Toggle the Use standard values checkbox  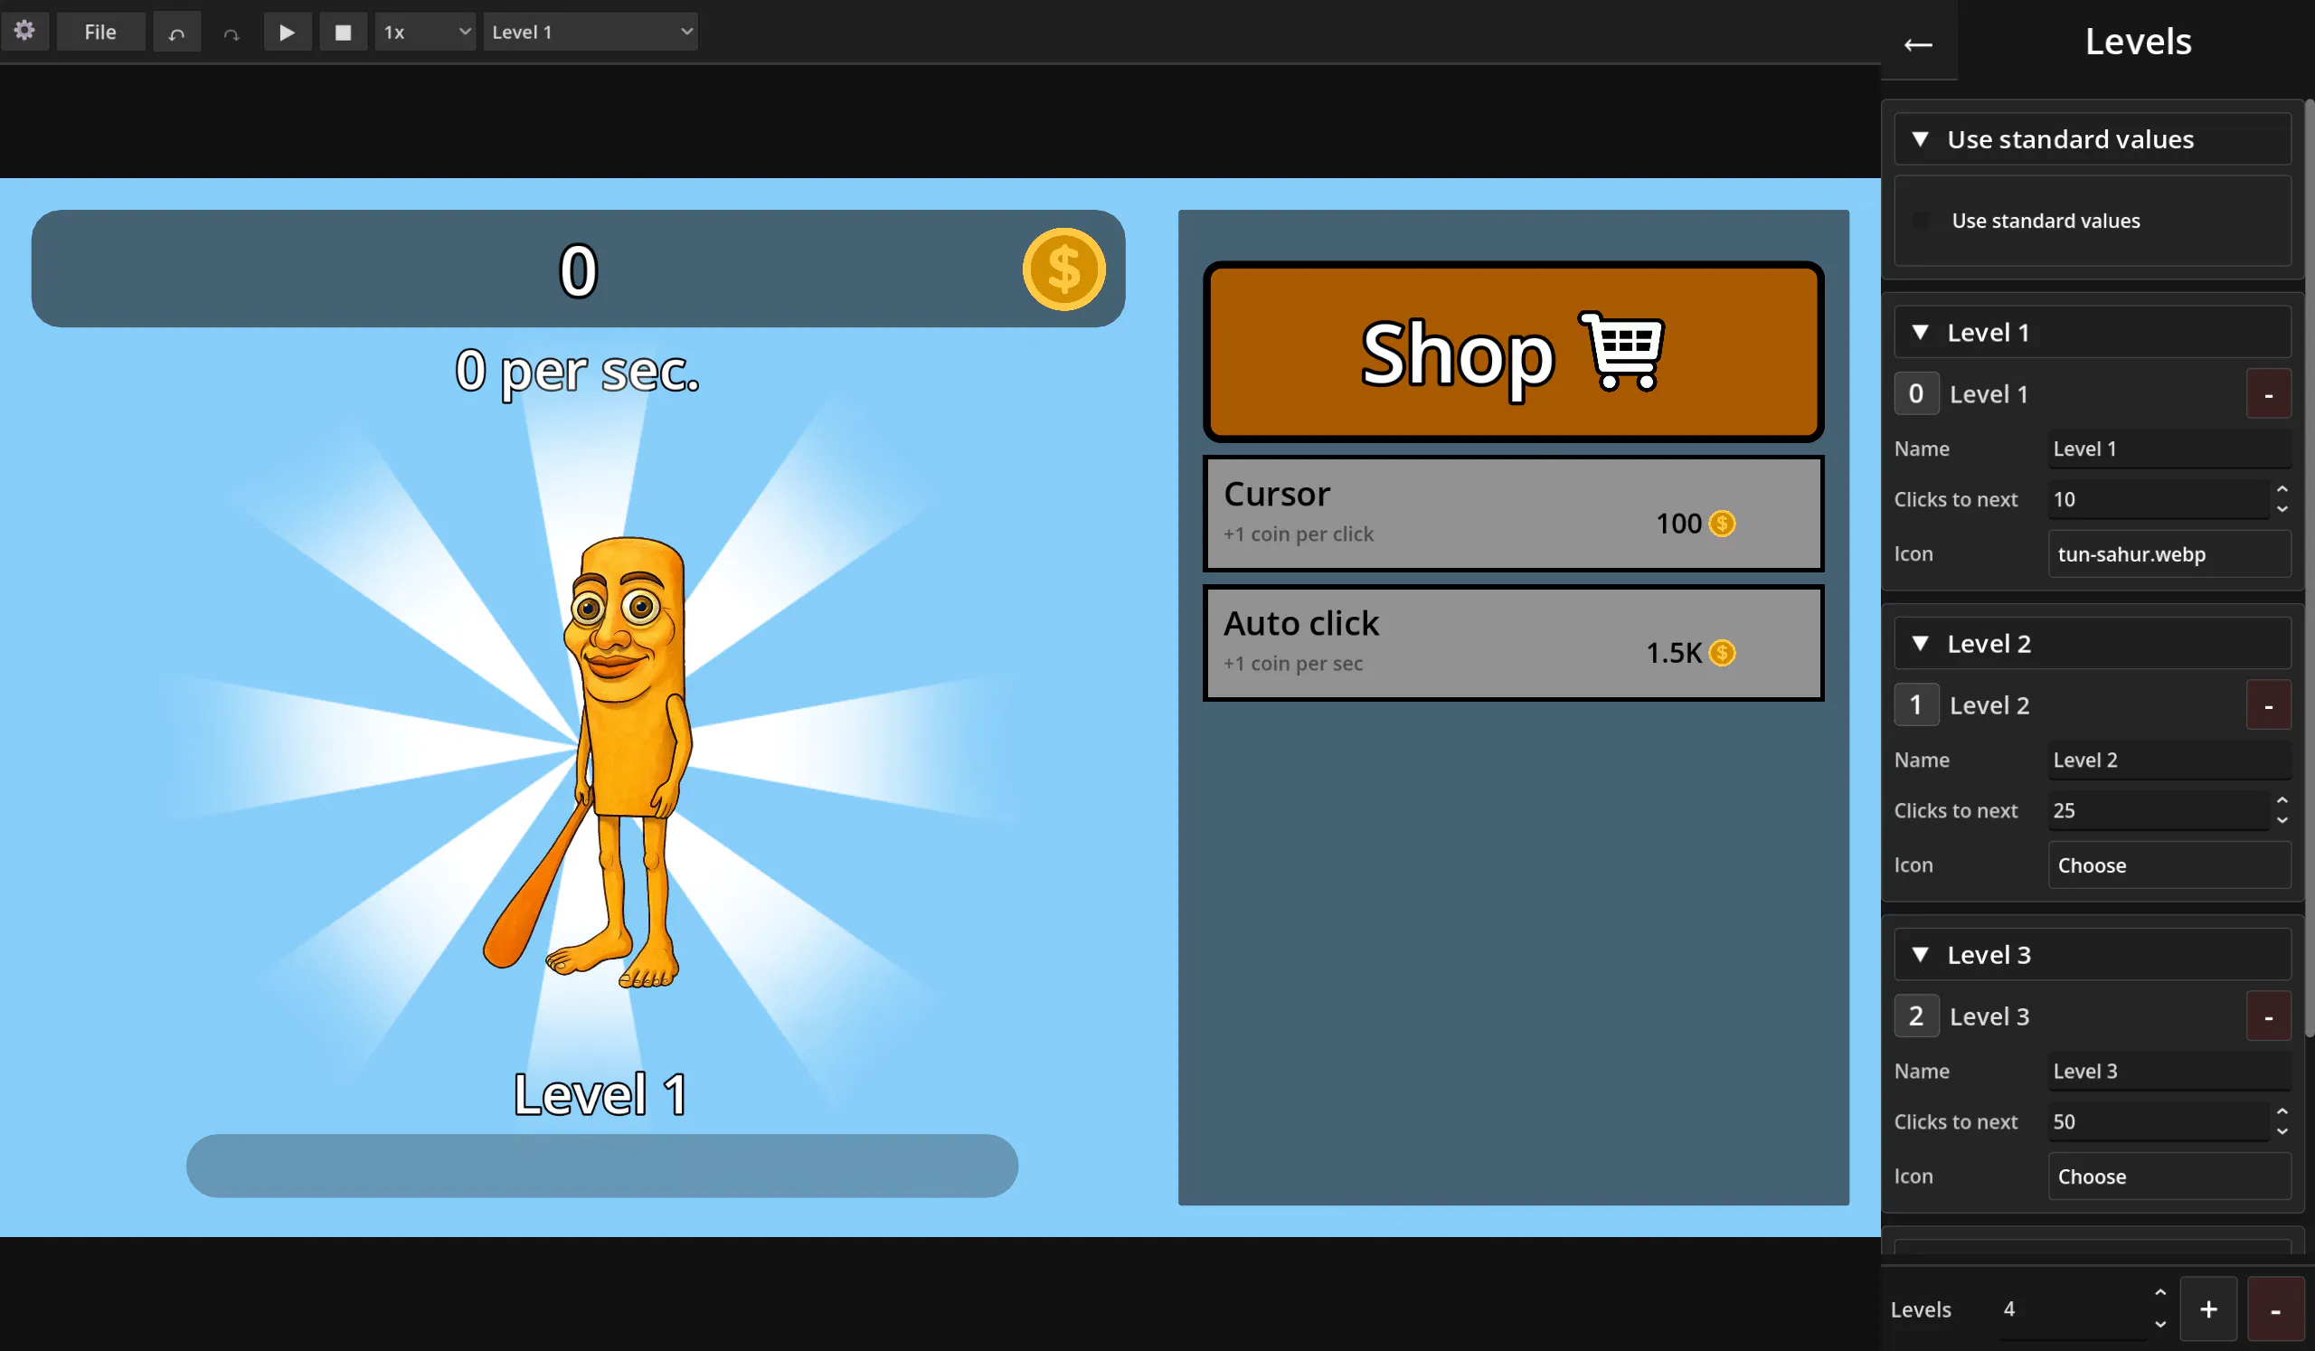point(1920,221)
